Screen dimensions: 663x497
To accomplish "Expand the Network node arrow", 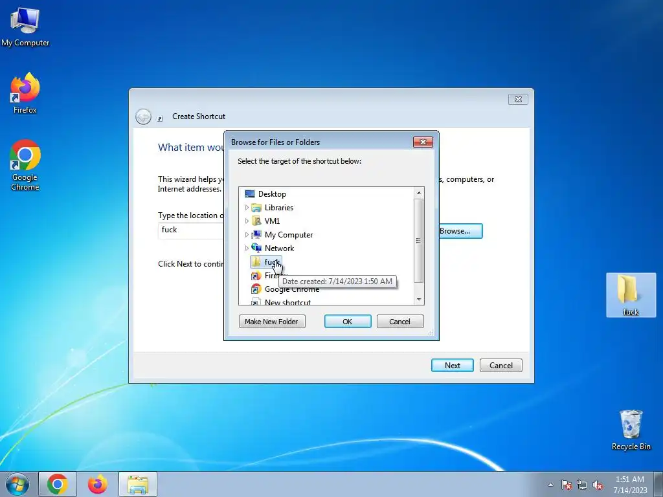I will pos(247,248).
